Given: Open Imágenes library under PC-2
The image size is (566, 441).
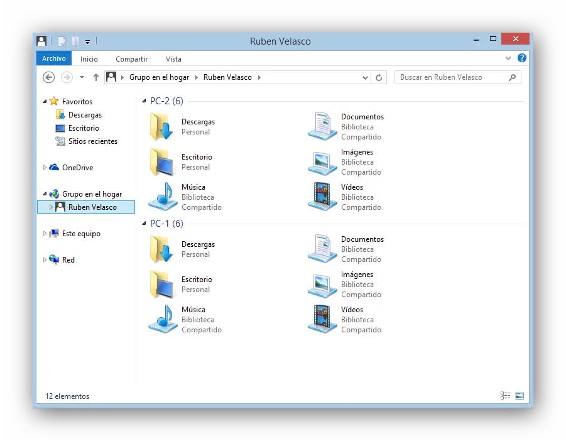Looking at the screenshot, I should click(345, 161).
